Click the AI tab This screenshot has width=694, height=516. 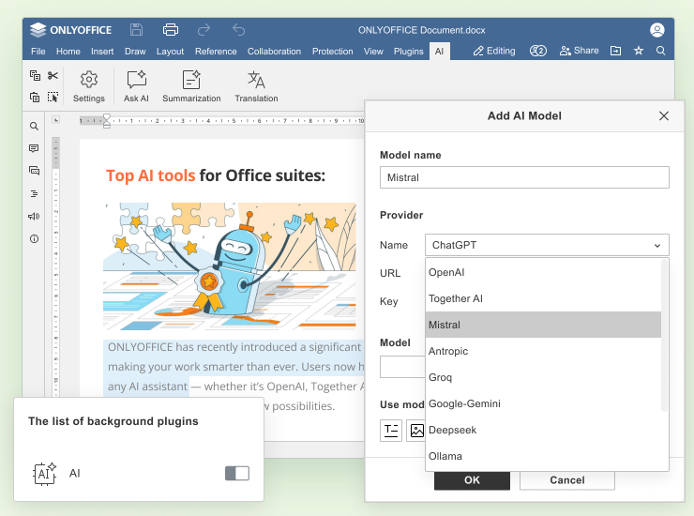tap(439, 52)
